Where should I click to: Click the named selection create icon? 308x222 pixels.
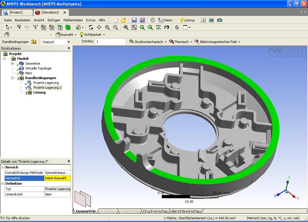point(7,35)
